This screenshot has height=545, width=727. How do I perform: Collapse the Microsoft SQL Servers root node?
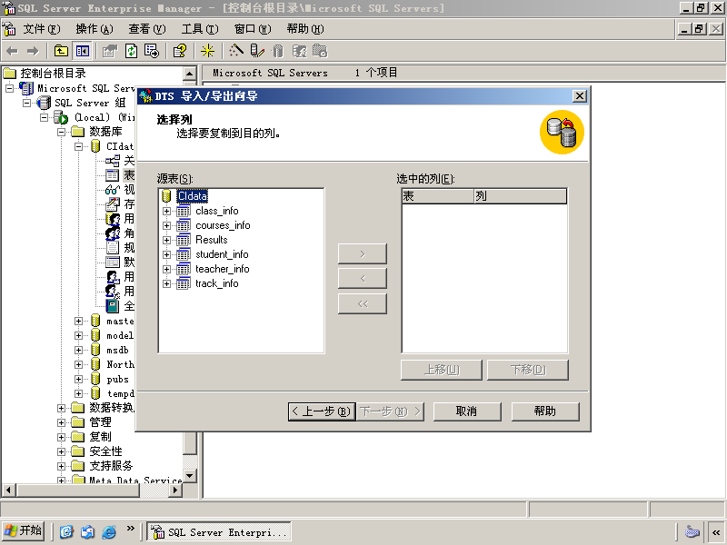(10, 88)
